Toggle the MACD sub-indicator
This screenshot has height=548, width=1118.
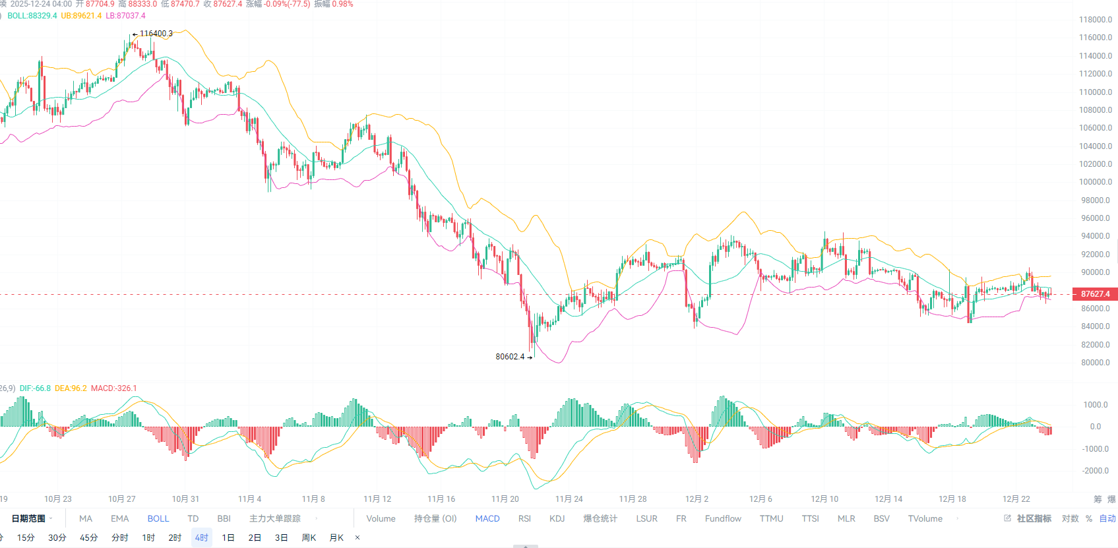(x=487, y=518)
